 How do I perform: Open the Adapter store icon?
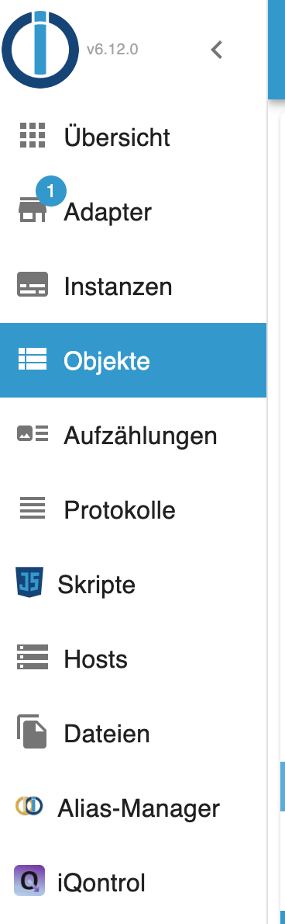[33, 210]
